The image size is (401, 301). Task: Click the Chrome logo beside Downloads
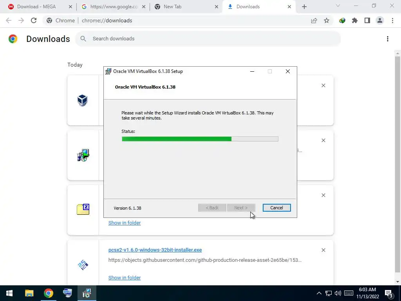[x=13, y=39]
